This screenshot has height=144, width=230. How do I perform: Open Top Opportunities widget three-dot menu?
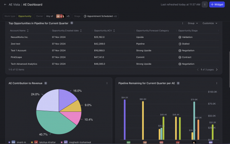182,23
